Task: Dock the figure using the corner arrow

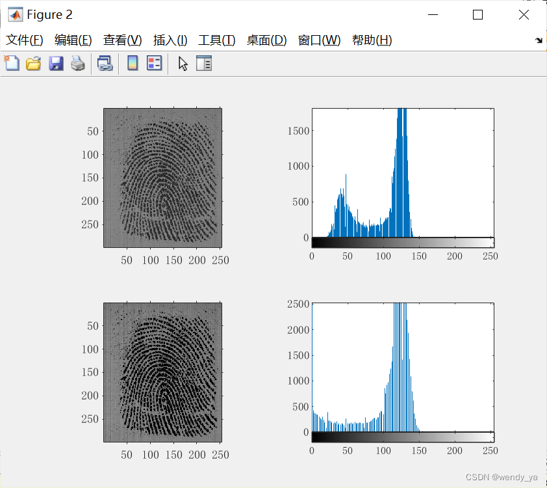Action: [x=539, y=40]
